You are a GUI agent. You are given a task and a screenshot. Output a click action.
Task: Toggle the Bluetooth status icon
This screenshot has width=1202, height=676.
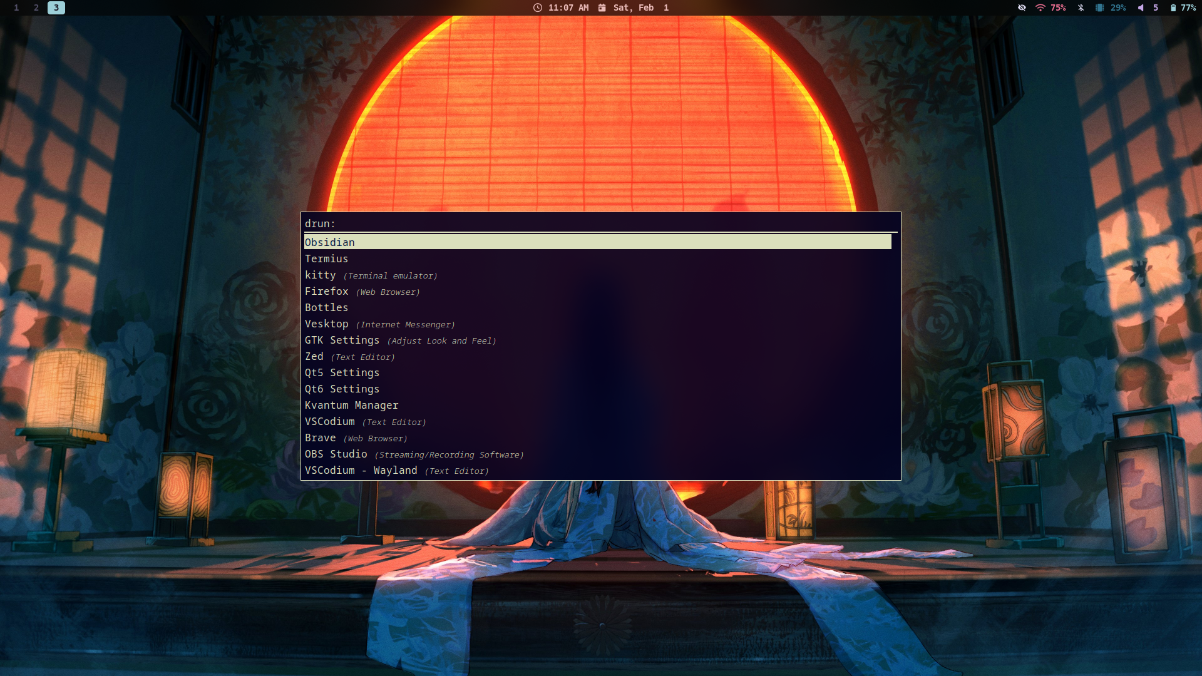point(1081,8)
